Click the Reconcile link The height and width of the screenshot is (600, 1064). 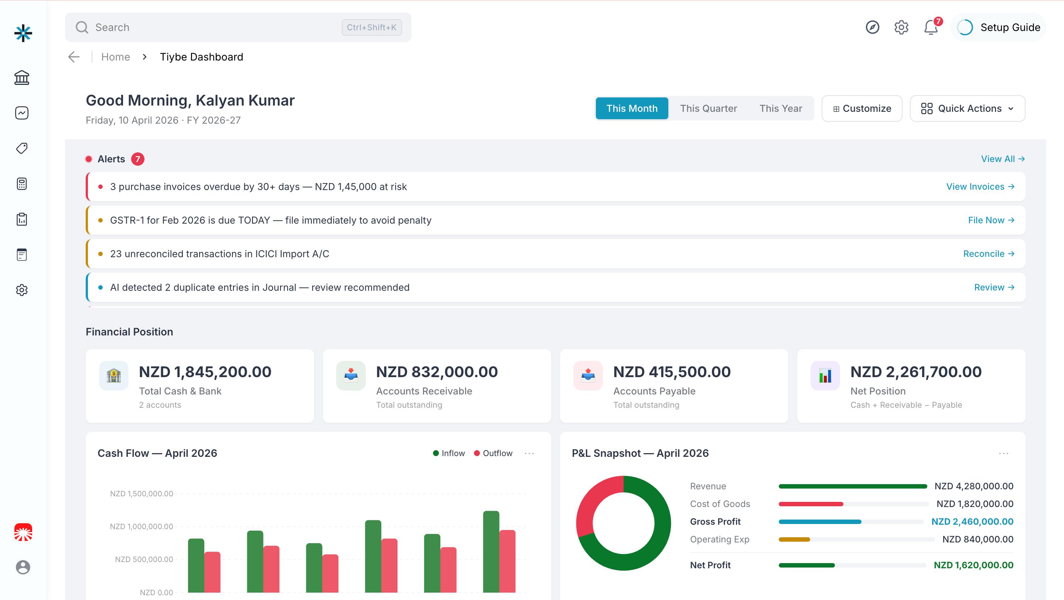pos(989,254)
